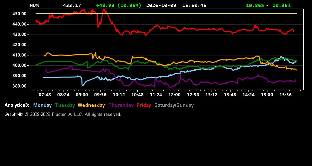The image size is (312, 166).
Task: Click the 440.00 y-axis label
Action: coord(20,24)
